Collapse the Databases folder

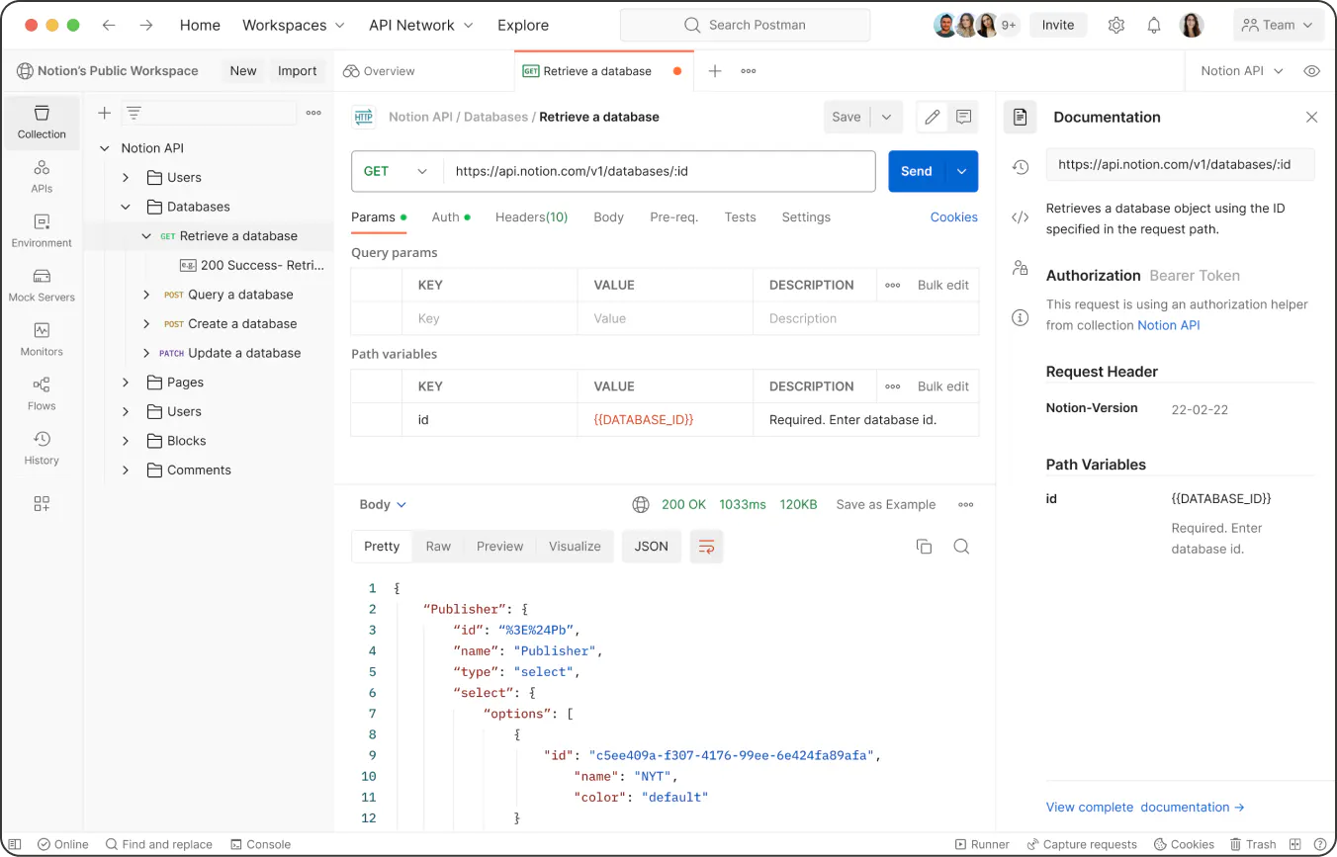tap(126, 207)
